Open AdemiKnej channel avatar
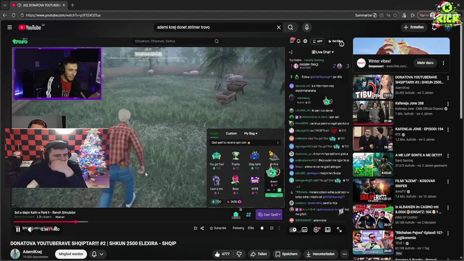The width and height of the screenshot is (464, 261). point(15,254)
